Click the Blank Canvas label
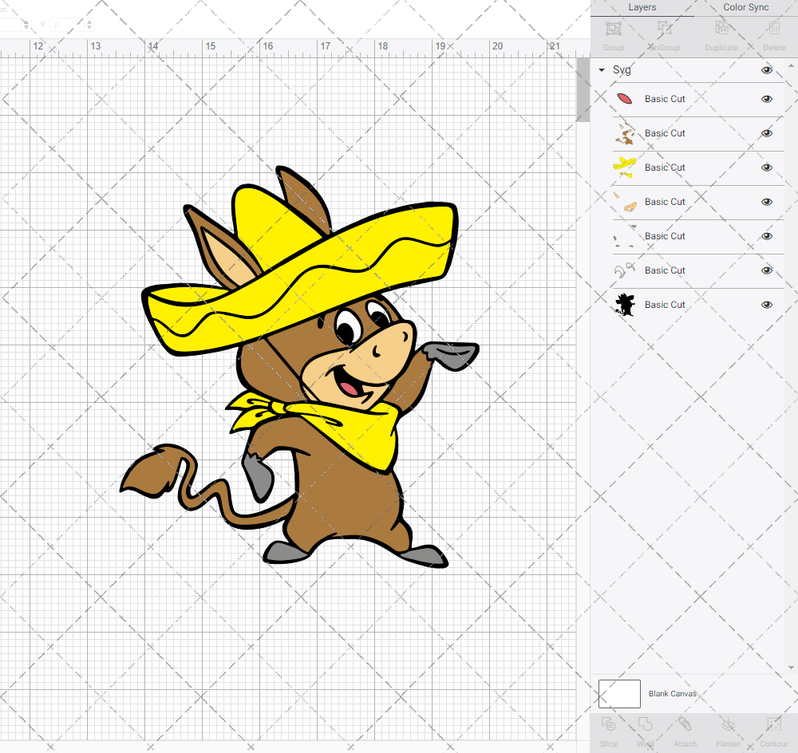 click(672, 693)
